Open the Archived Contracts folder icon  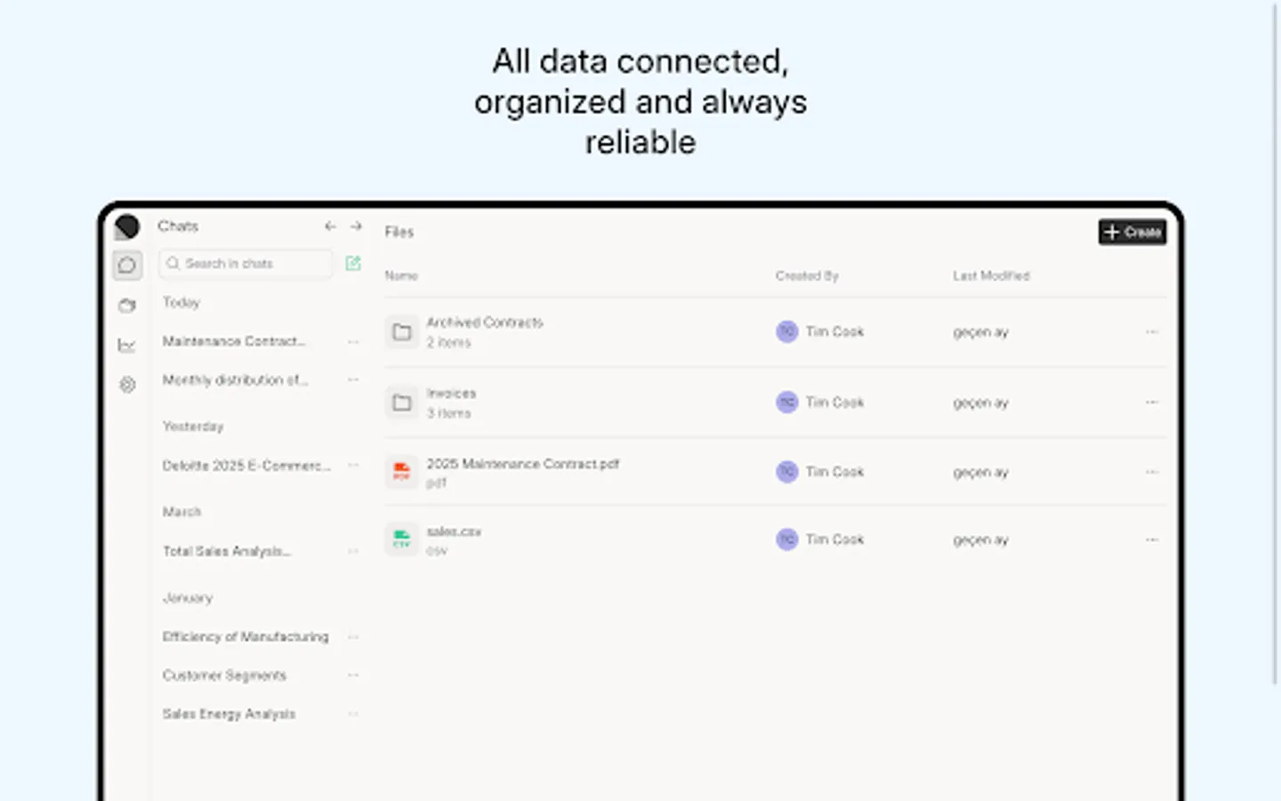[x=402, y=331]
